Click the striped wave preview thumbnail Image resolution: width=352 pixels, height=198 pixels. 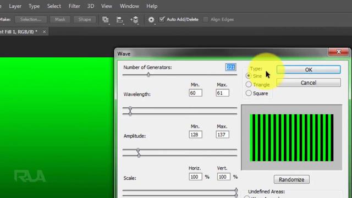(291, 137)
